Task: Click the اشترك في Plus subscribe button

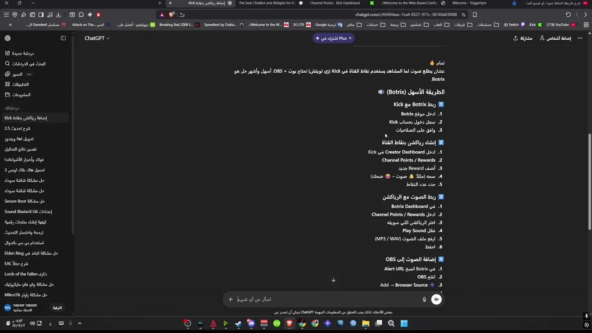Action: [333, 38]
